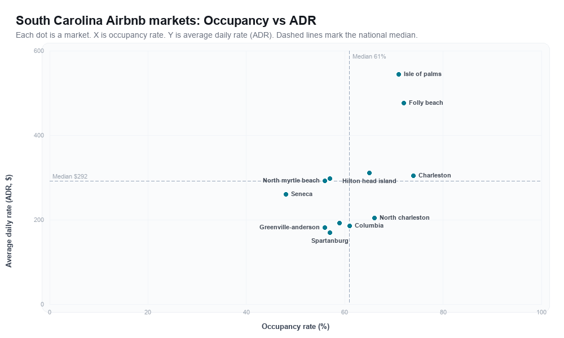Click the 'Median 61%' annotation
This screenshot has width=564, height=338.
coord(369,56)
